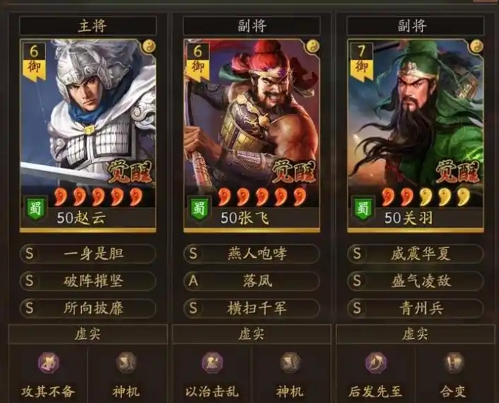Click yin-yang icon on 关羽 card
This screenshot has height=403, width=499.
pos(477,47)
